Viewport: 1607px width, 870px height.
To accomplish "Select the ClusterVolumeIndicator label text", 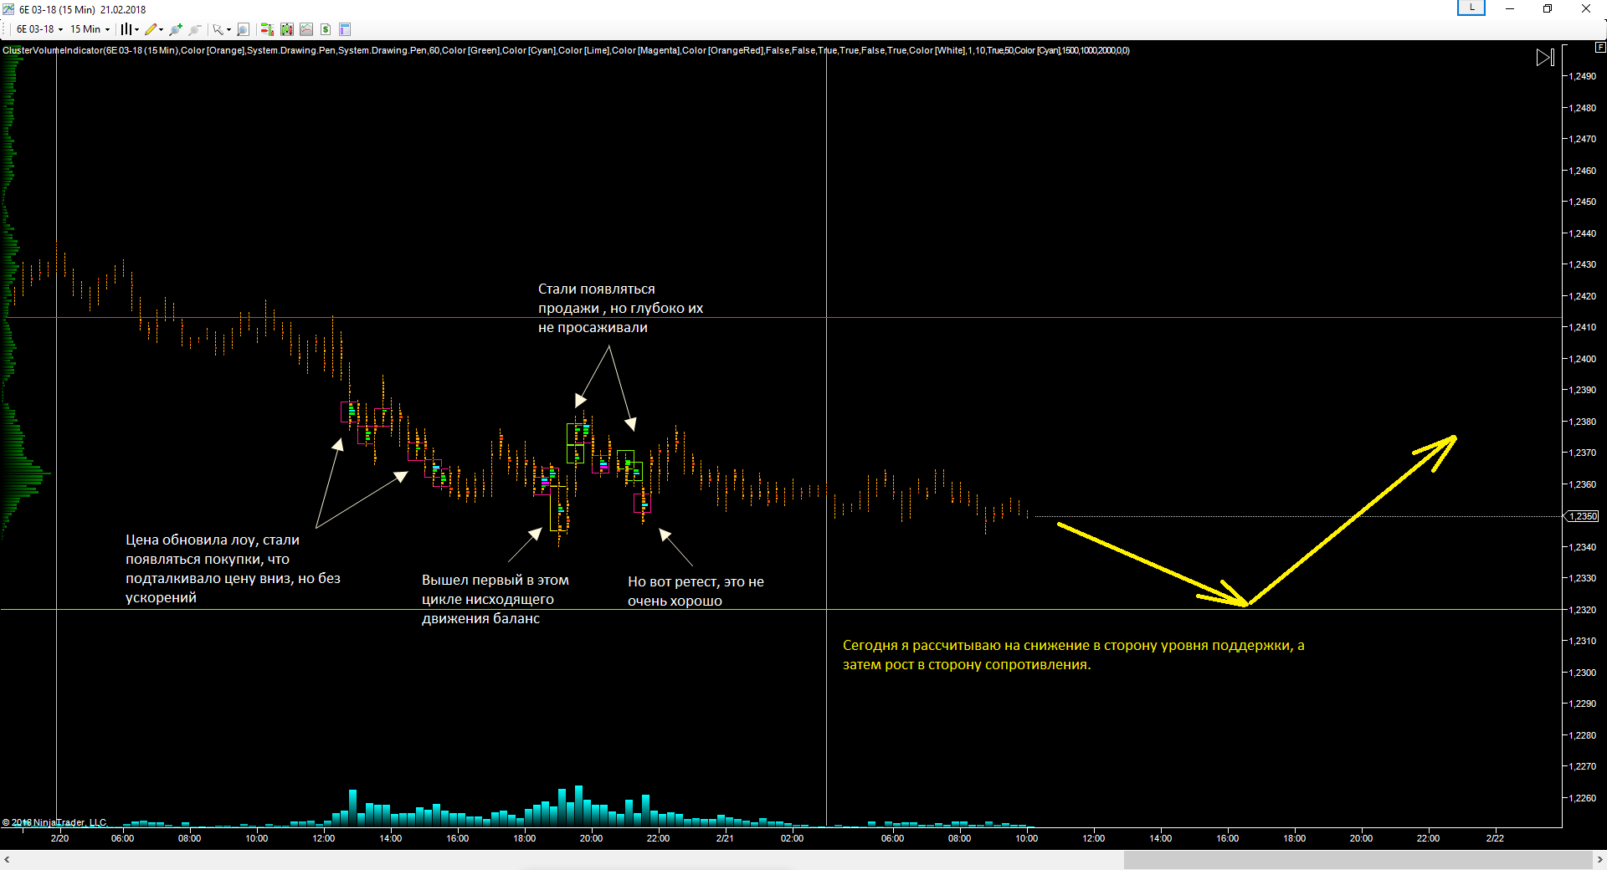I will point(566,50).
